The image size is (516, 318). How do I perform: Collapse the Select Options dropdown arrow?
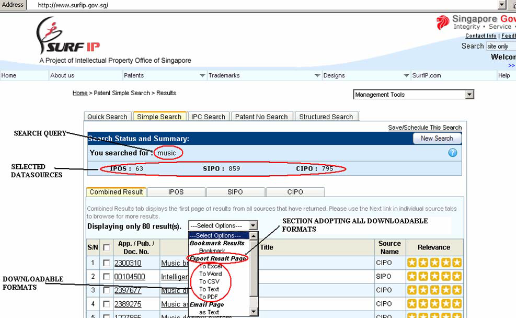[x=253, y=225]
